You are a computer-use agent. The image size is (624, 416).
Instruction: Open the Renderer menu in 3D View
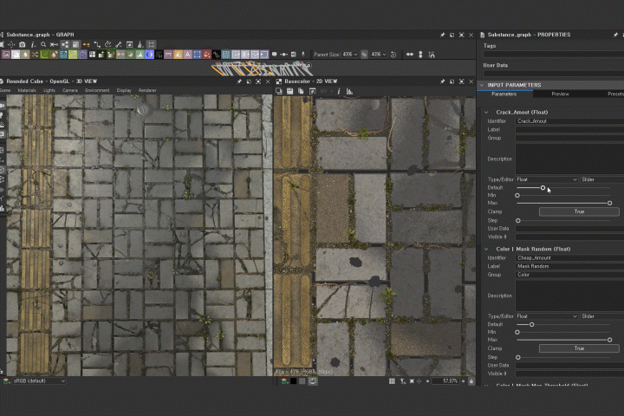click(x=147, y=90)
